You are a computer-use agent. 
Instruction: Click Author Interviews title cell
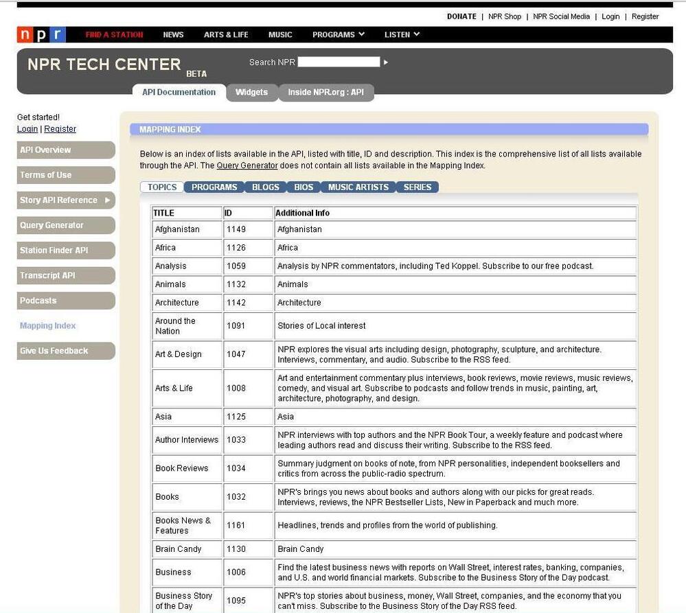click(187, 440)
